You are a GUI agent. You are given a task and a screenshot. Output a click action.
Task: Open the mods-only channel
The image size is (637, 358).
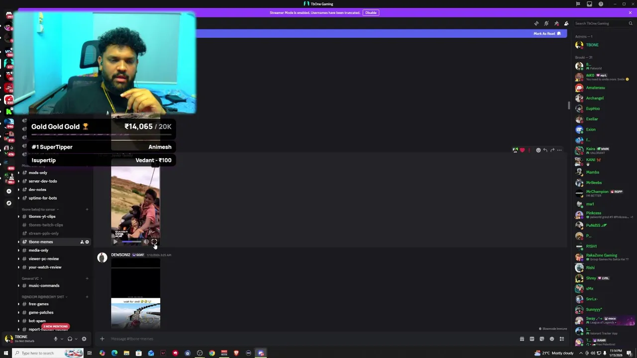[38, 173]
